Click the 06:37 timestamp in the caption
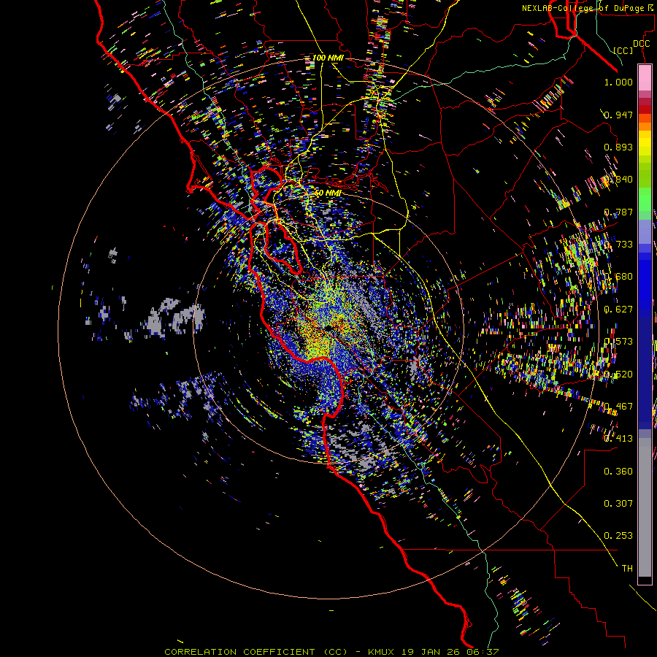The image size is (657, 657). (483, 652)
